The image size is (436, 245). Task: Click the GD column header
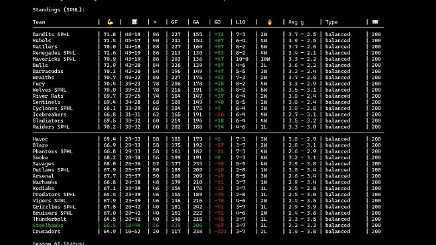218,22
